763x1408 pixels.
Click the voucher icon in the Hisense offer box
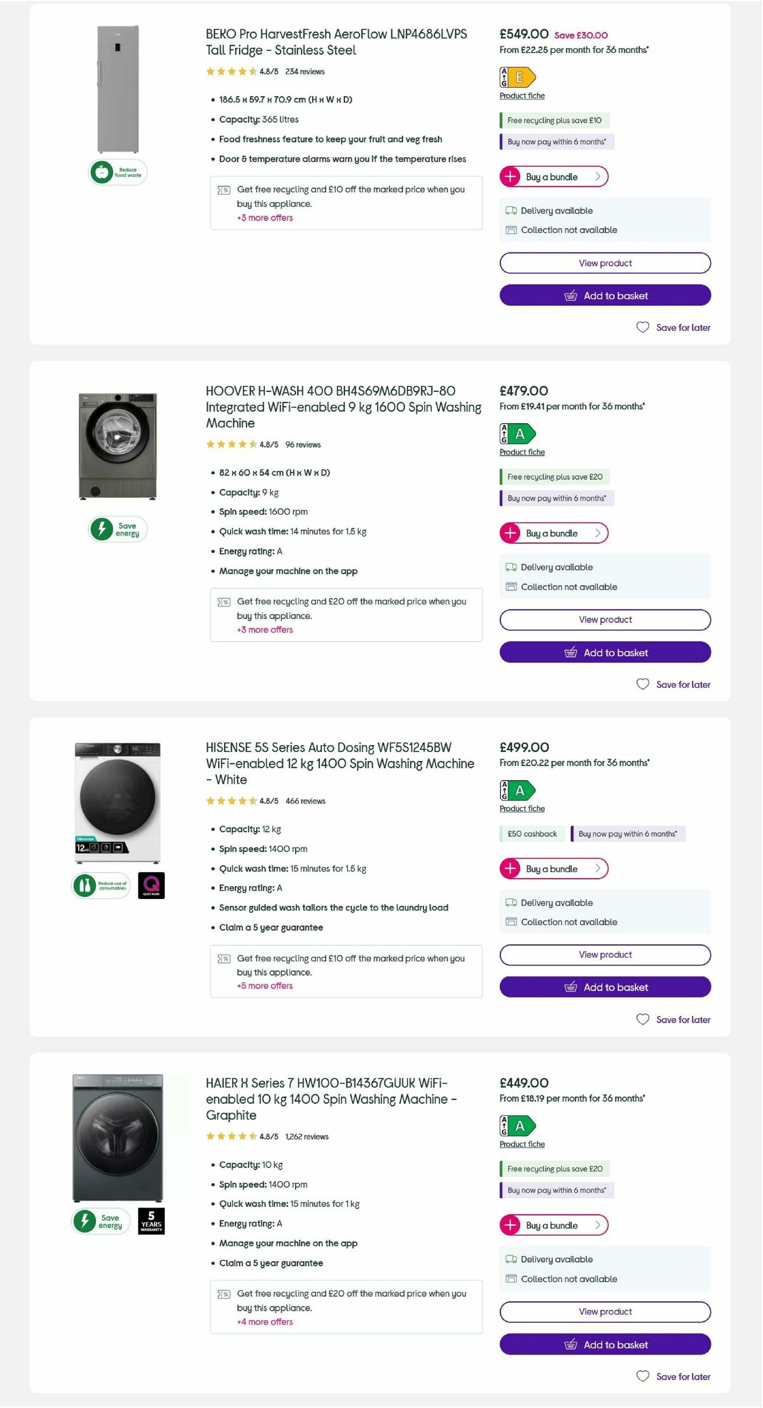223,958
